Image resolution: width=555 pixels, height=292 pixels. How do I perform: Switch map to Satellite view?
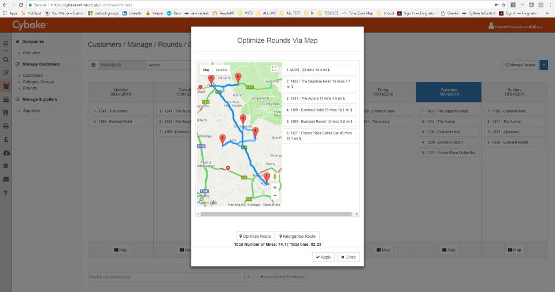click(x=221, y=70)
